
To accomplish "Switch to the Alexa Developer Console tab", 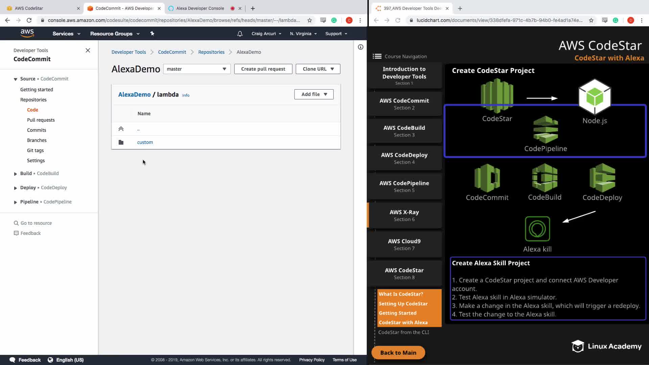I will [200, 8].
